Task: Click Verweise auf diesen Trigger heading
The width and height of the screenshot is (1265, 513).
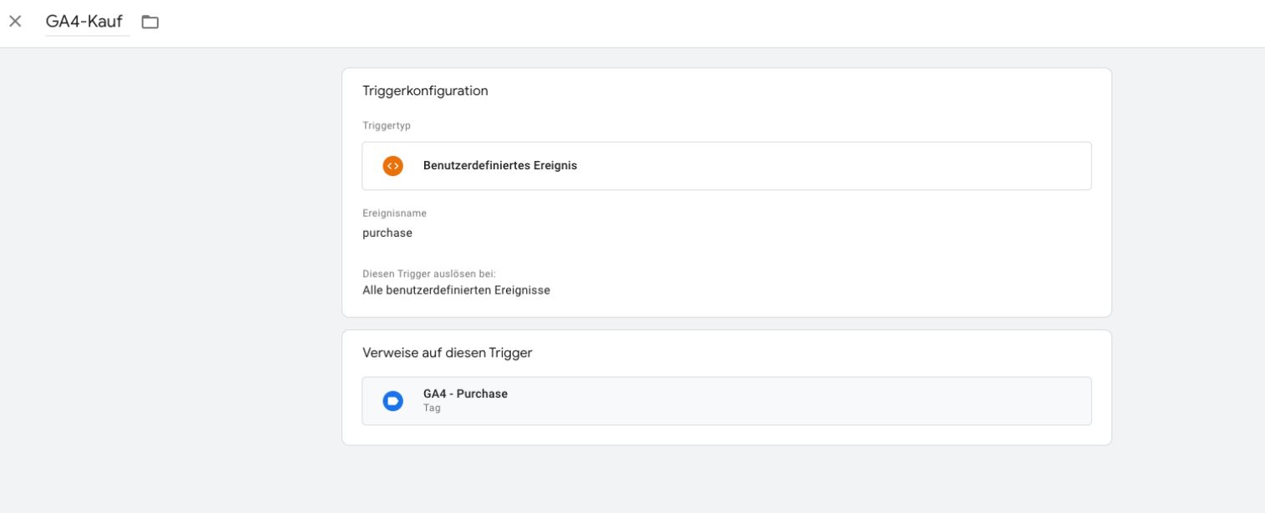Action: coord(448,353)
